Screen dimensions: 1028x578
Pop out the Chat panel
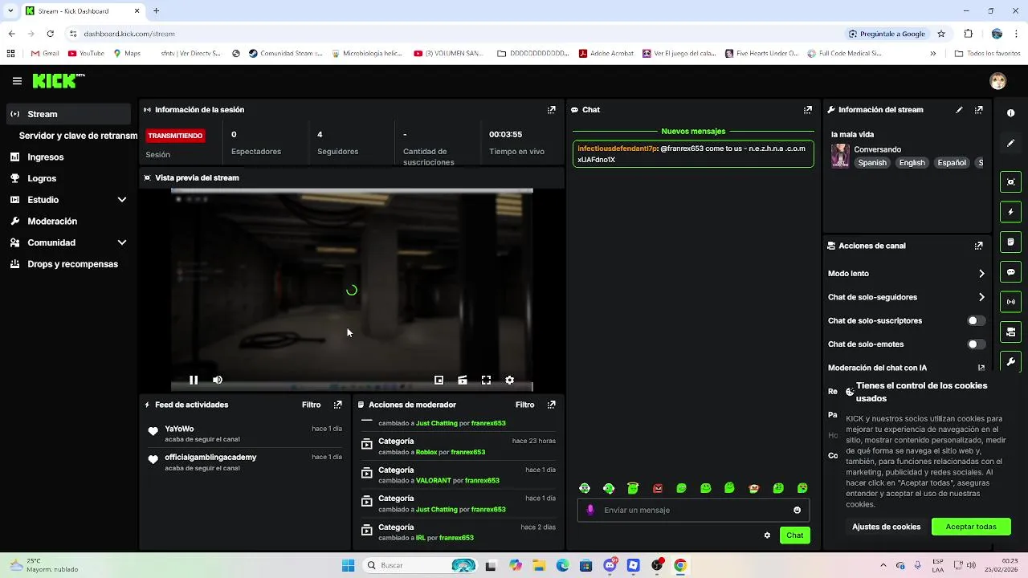[808, 110]
